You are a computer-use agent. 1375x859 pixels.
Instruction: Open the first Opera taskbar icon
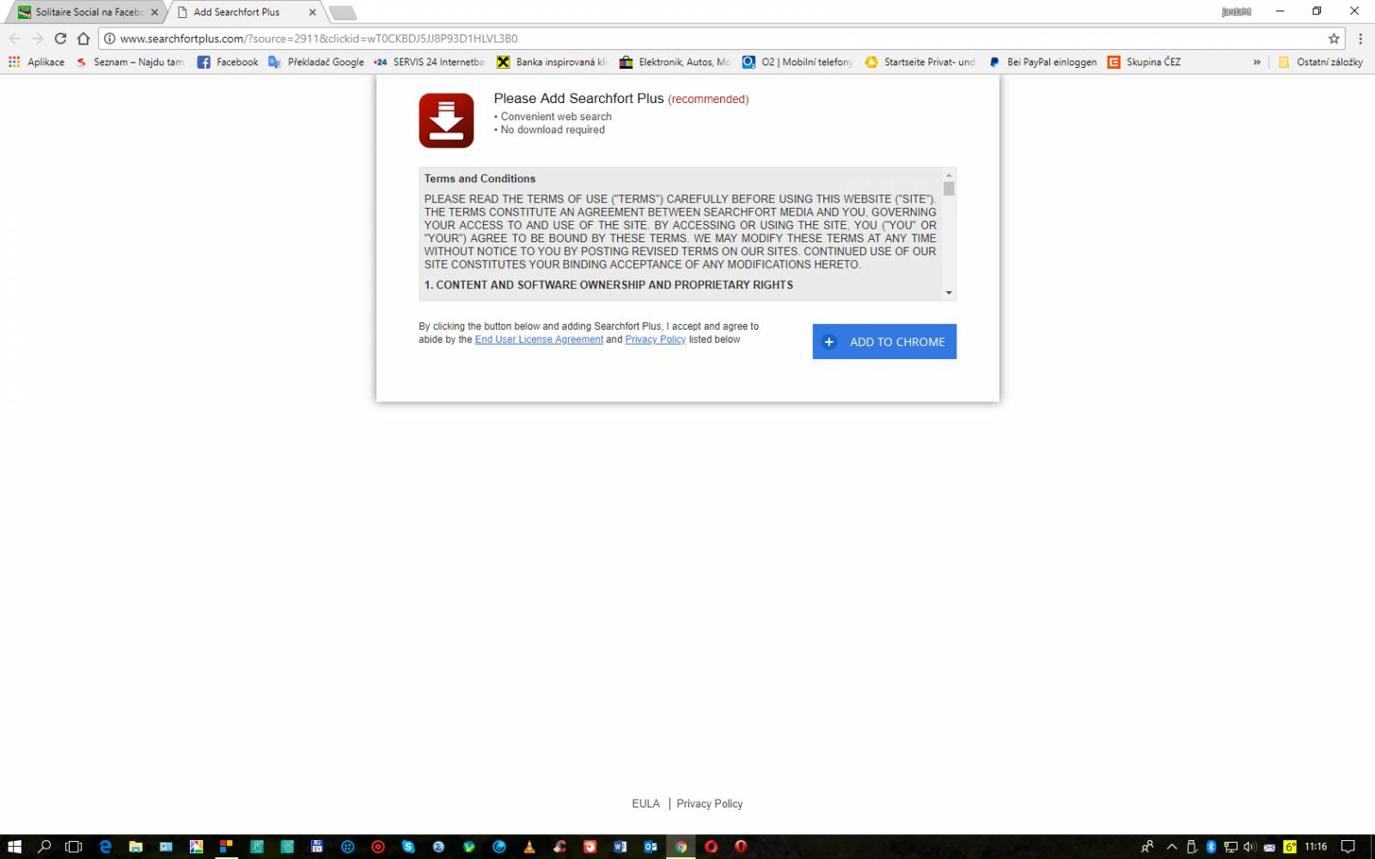(x=711, y=846)
